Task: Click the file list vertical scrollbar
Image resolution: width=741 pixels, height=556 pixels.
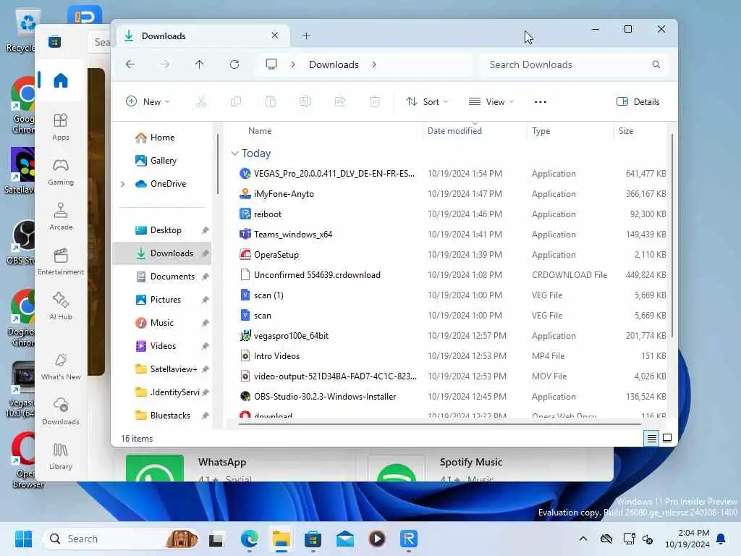Action: click(x=672, y=235)
